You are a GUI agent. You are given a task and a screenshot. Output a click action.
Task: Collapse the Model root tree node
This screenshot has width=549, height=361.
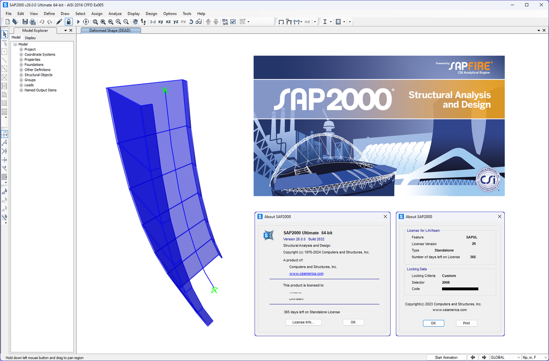[x=15, y=44]
